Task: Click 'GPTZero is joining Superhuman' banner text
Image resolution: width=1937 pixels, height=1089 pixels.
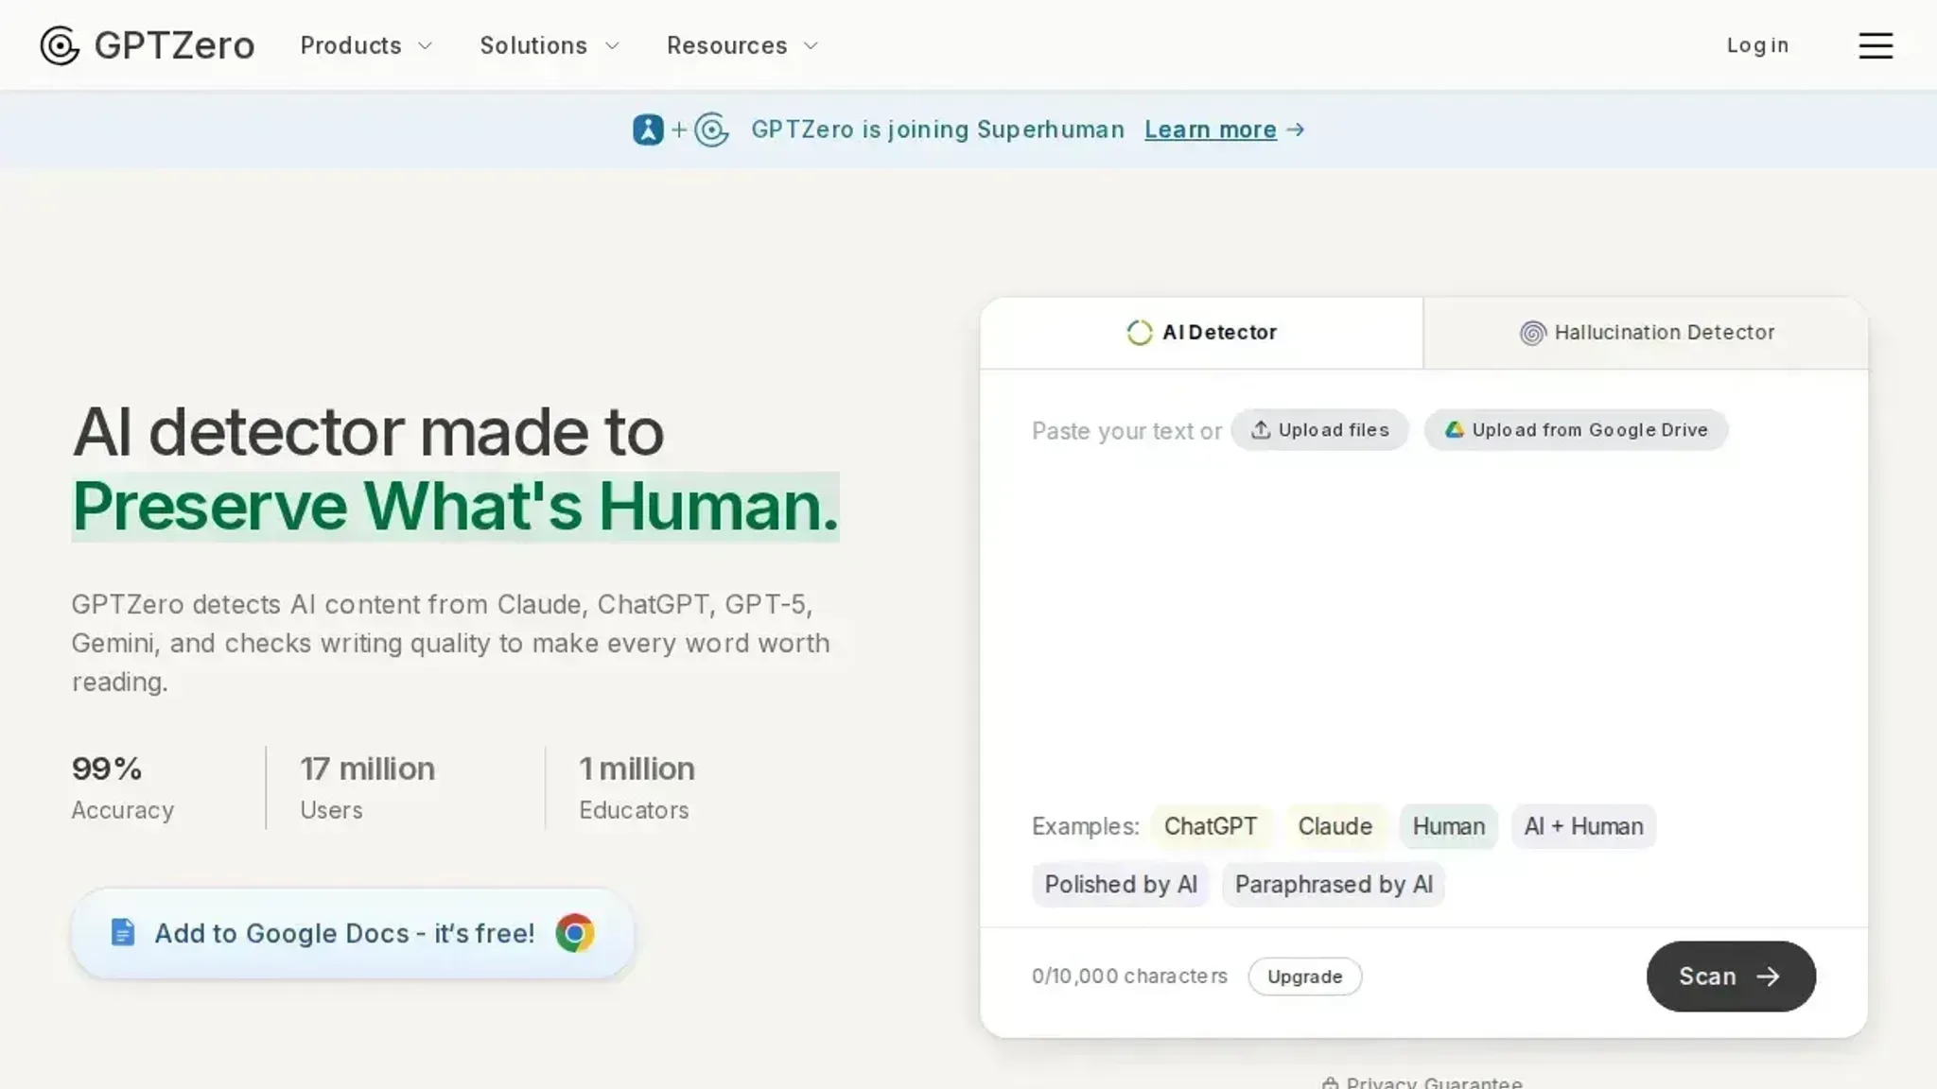Action: (x=937, y=130)
